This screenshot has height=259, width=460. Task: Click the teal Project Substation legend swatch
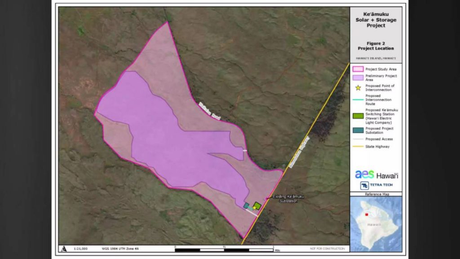(x=358, y=130)
